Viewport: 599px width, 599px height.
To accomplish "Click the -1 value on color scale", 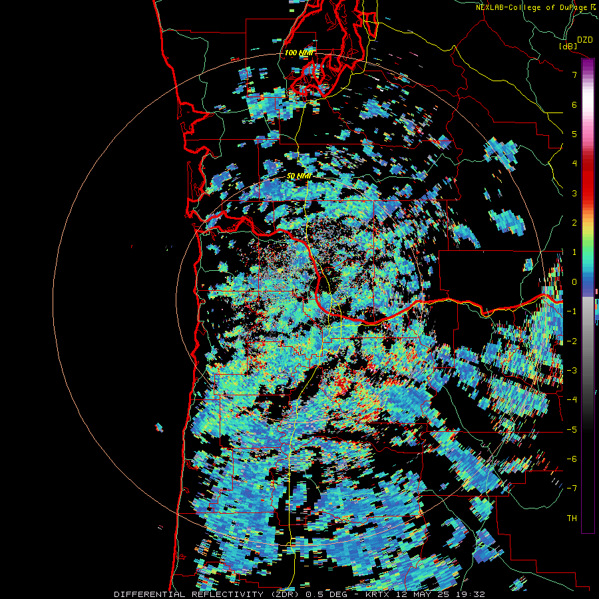I will (x=572, y=311).
